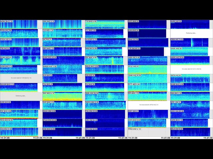
Task: Select the TLY BHZ II 00 spectrogram panel
Action: [104, 33]
